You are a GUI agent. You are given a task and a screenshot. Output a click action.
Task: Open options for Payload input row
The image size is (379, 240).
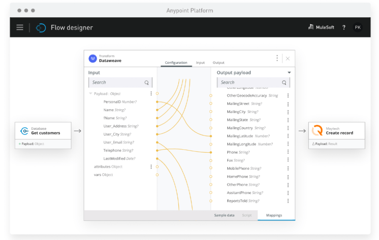(151, 94)
